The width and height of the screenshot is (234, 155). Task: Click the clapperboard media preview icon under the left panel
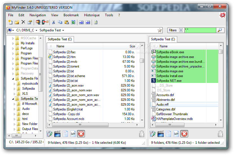pyautogui.click(x=57, y=134)
